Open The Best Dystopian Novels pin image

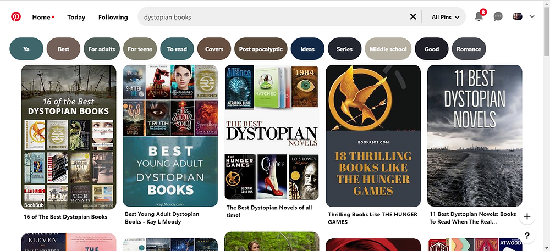tap(272, 132)
